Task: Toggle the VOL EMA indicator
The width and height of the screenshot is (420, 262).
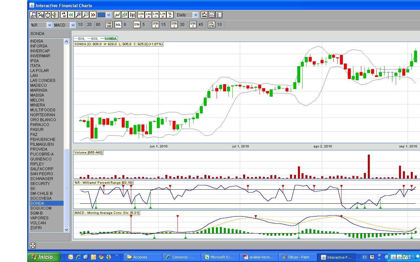Action: [212, 25]
